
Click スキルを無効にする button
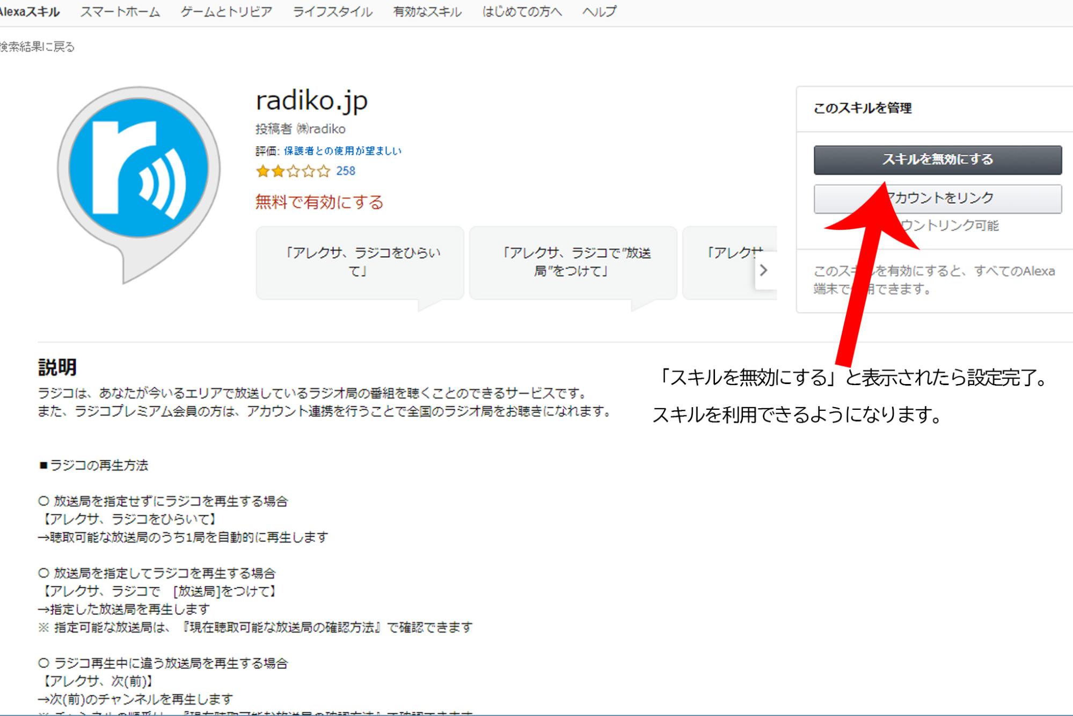[x=938, y=160]
